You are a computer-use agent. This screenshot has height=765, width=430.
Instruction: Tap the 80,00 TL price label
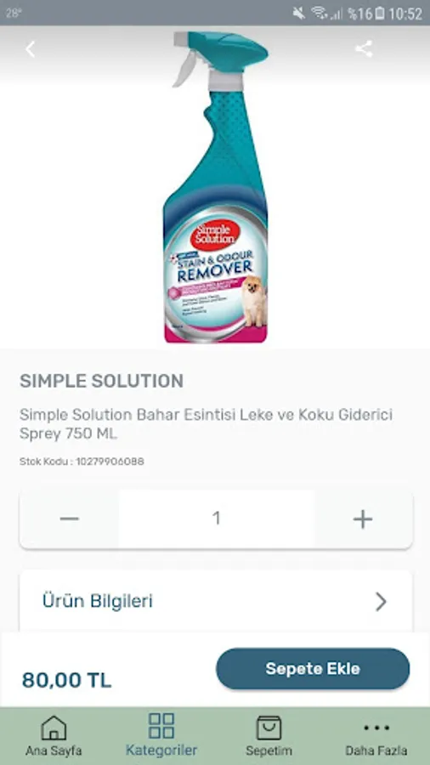point(67,680)
